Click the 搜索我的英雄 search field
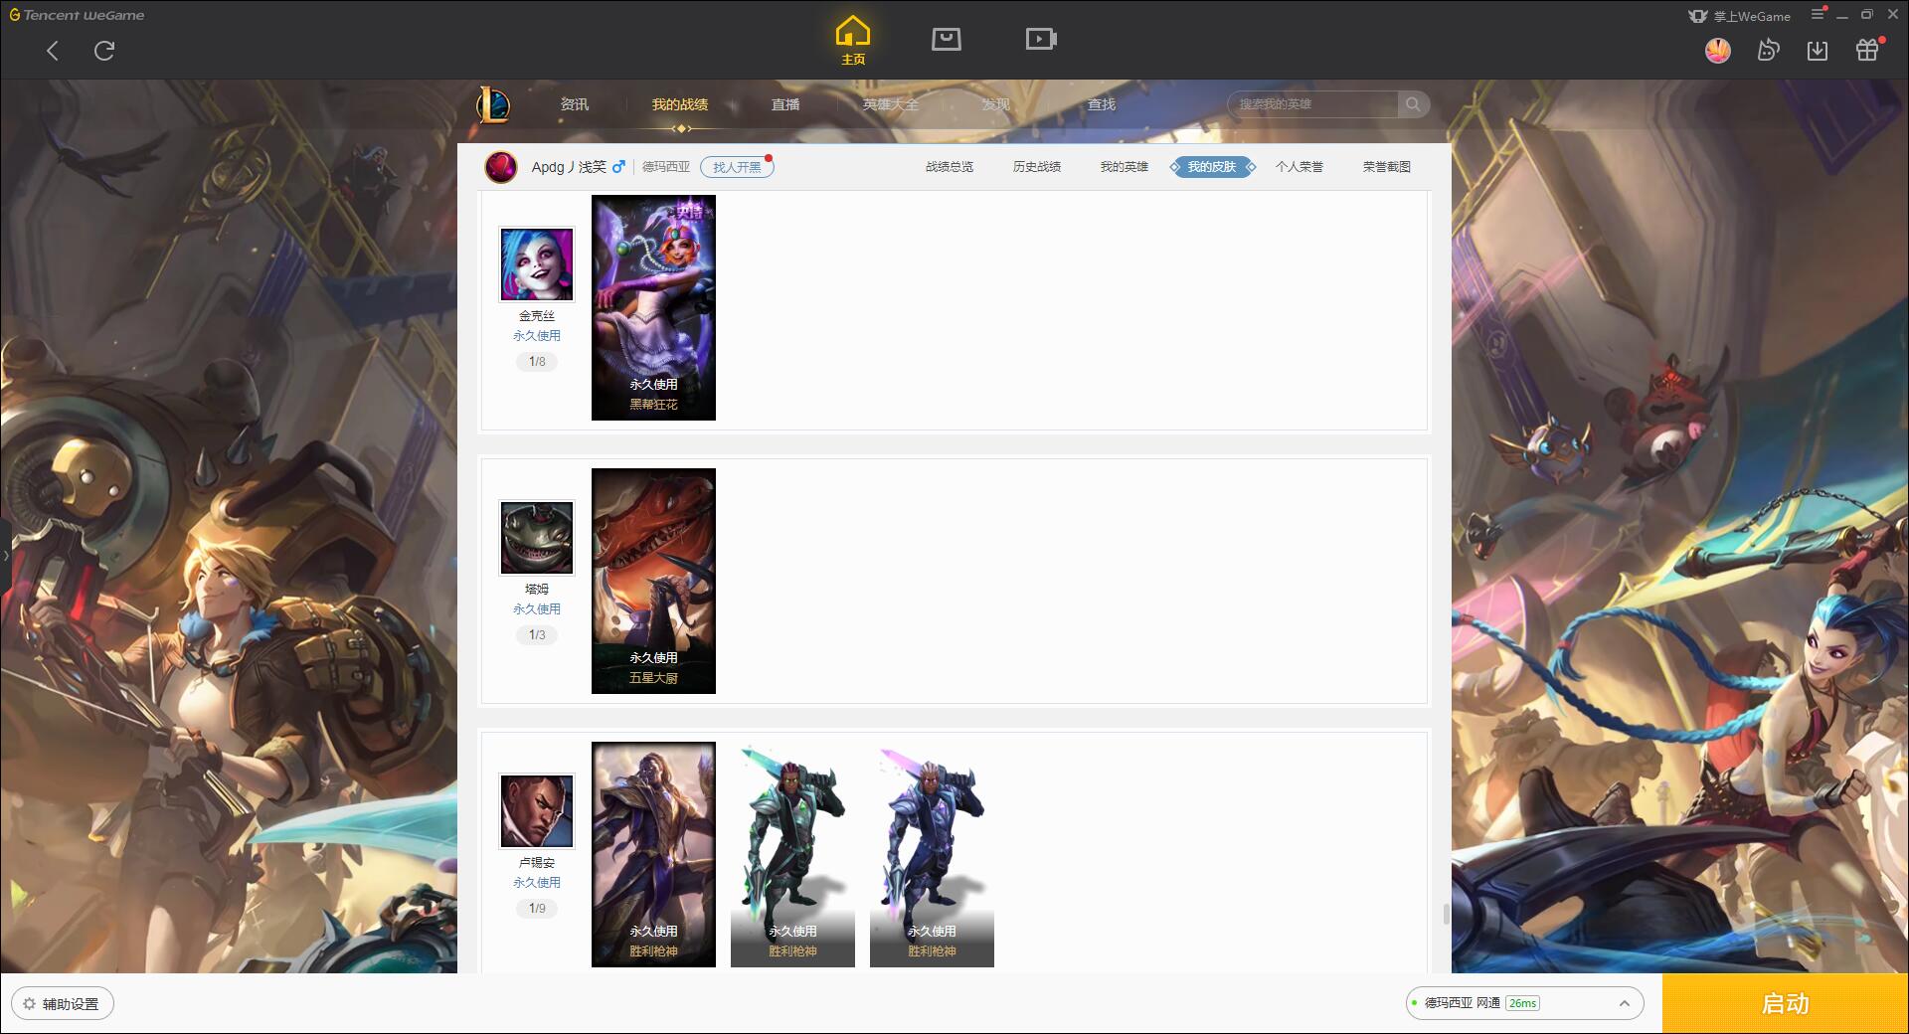Screen dimensions: 1909x1034 (x=1312, y=104)
